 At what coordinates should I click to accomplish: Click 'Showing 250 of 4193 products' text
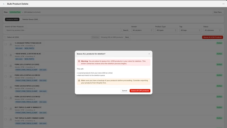click(112, 37)
